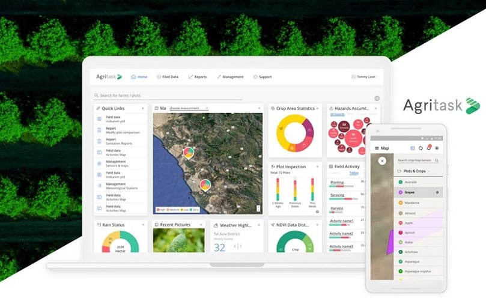The width and height of the screenshot is (486, 301).
Task: Click the Plot Inspection help icon
Action: point(317,212)
